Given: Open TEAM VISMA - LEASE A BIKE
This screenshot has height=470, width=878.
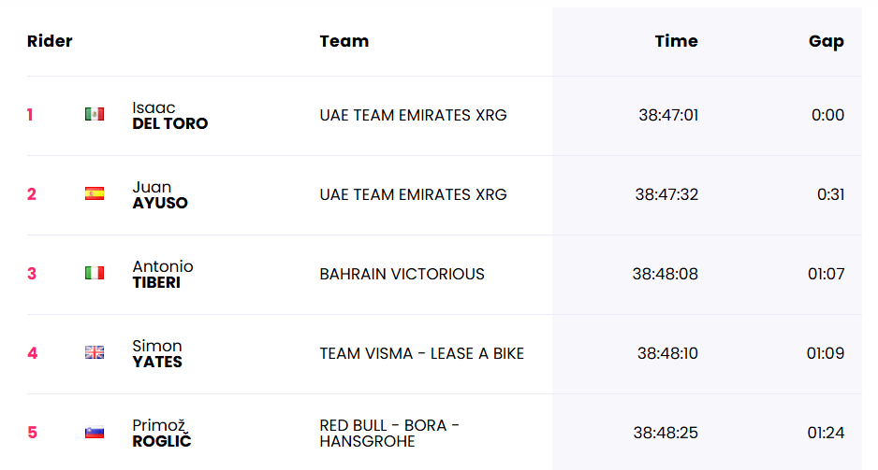Looking at the screenshot, I should (x=421, y=353).
